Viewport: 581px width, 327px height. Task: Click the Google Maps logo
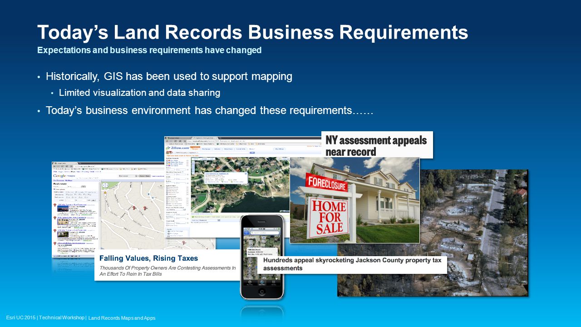click(65, 176)
